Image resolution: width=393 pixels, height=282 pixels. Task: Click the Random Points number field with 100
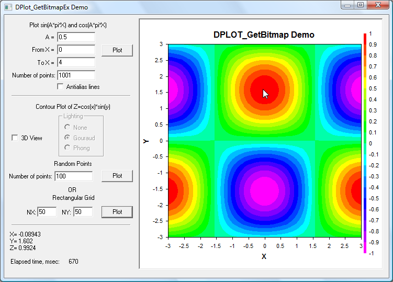(74, 176)
